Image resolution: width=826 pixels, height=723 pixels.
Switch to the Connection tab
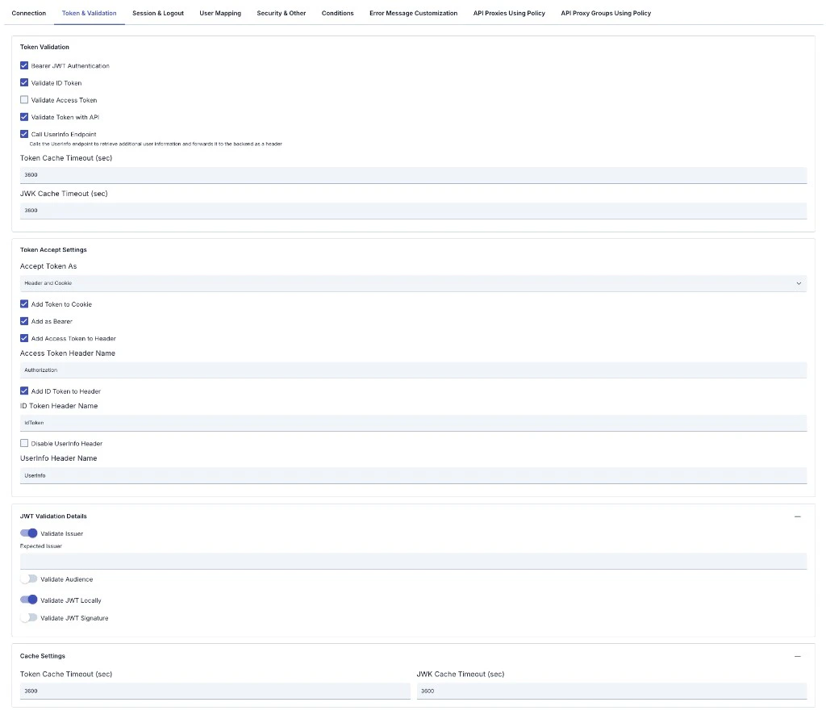[x=29, y=13]
